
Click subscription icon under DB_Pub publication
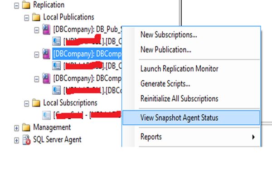57,41
